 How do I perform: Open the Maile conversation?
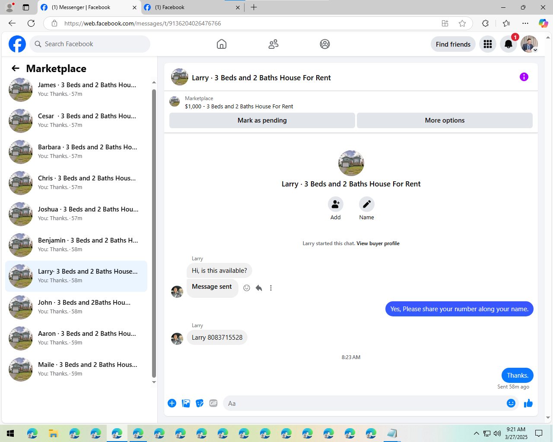point(76,369)
